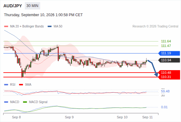This screenshot has height=122, width=181.
Task: Click the 9MA red legend swatch
Action: [x=21, y=85]
